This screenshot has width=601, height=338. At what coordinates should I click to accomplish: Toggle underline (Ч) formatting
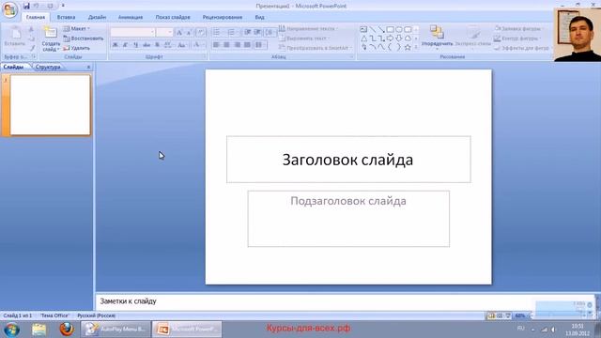pos(135,45)
